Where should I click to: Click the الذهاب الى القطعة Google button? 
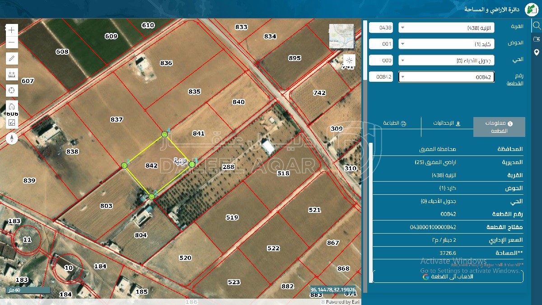tap(448, 277)
